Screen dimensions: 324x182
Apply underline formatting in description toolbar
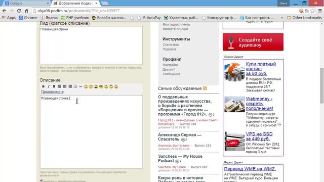click(54, 86)
